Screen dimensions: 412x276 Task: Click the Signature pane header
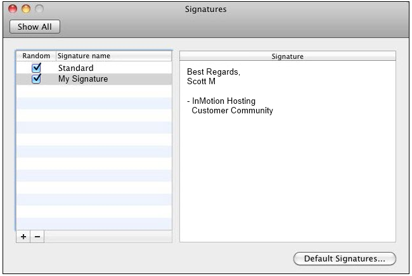click(x=287, y=56)
